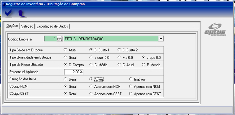
Task: Select the Opções tab
Action: click(x=12, y=26)
